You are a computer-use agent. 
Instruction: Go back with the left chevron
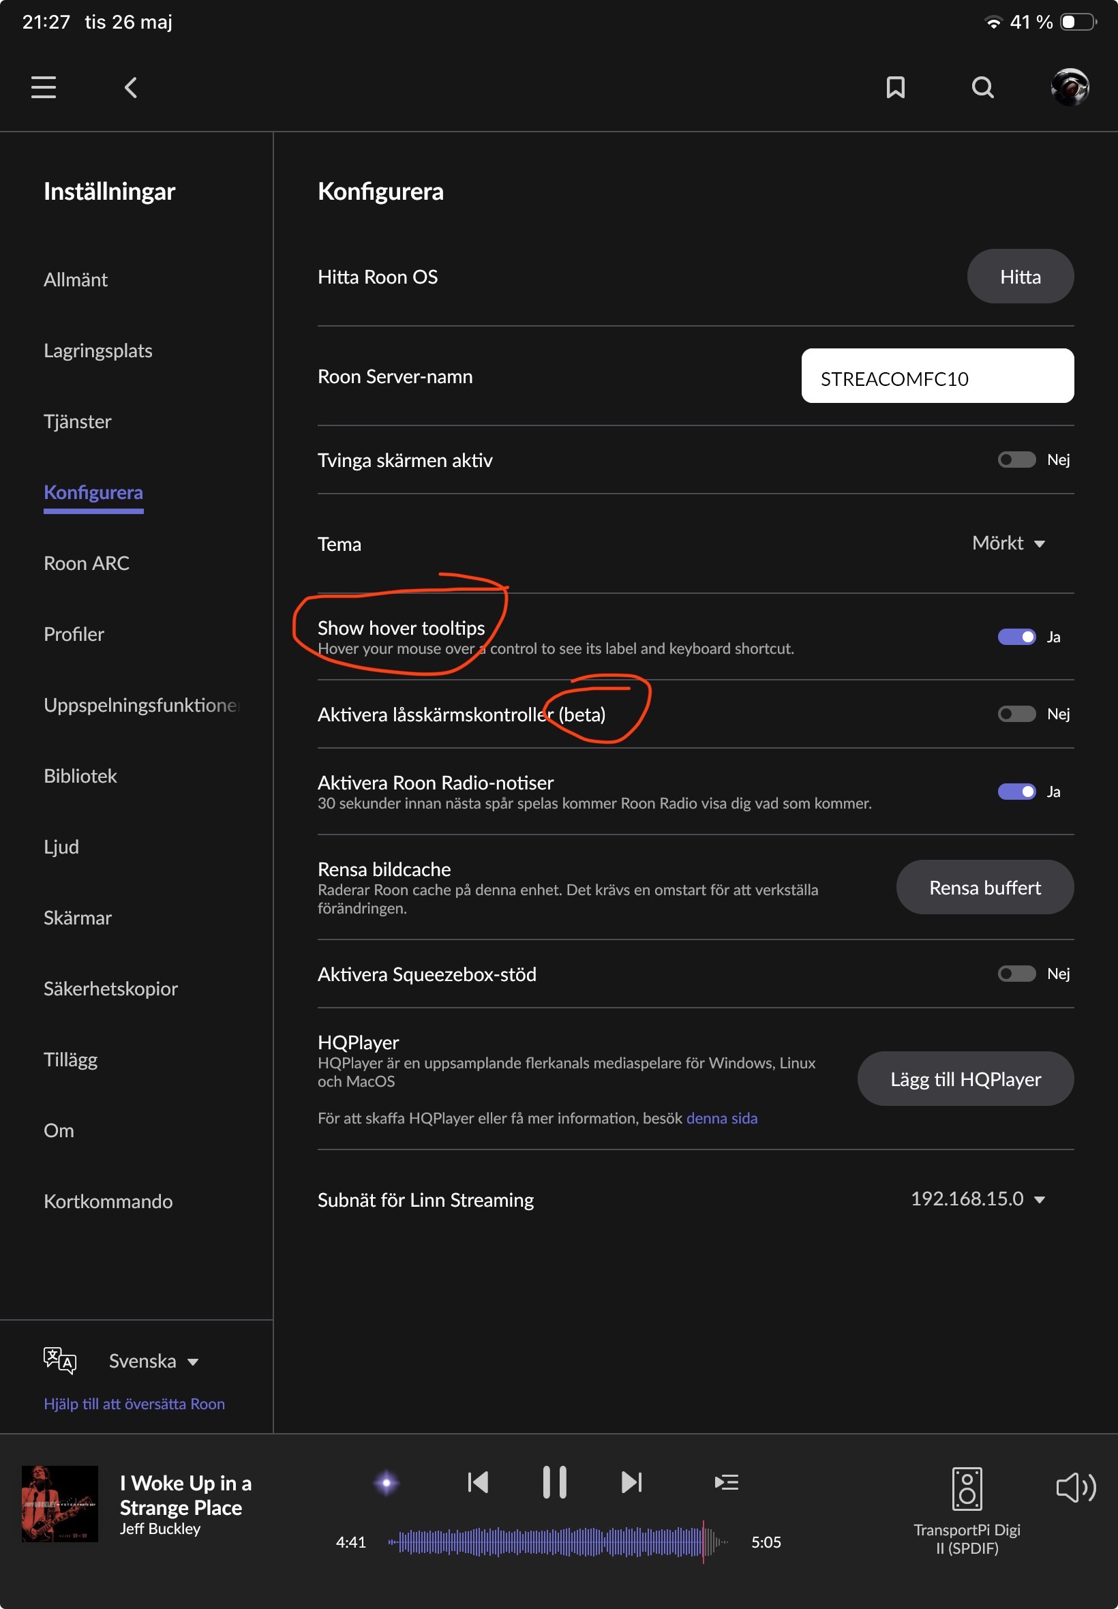tap(131, 87)
